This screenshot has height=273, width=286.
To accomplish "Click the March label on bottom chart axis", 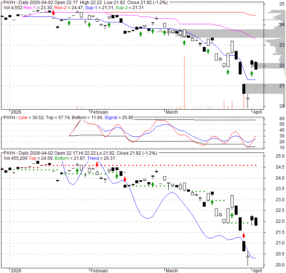I will tap(172, 271).
